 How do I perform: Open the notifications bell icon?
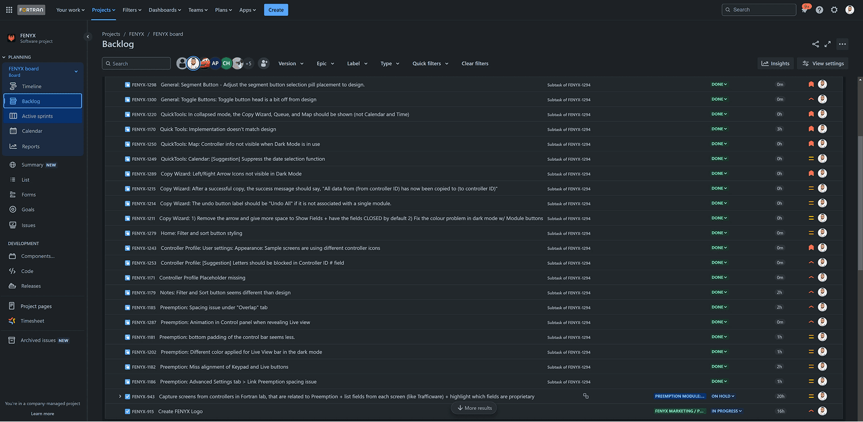pos(805,10)
